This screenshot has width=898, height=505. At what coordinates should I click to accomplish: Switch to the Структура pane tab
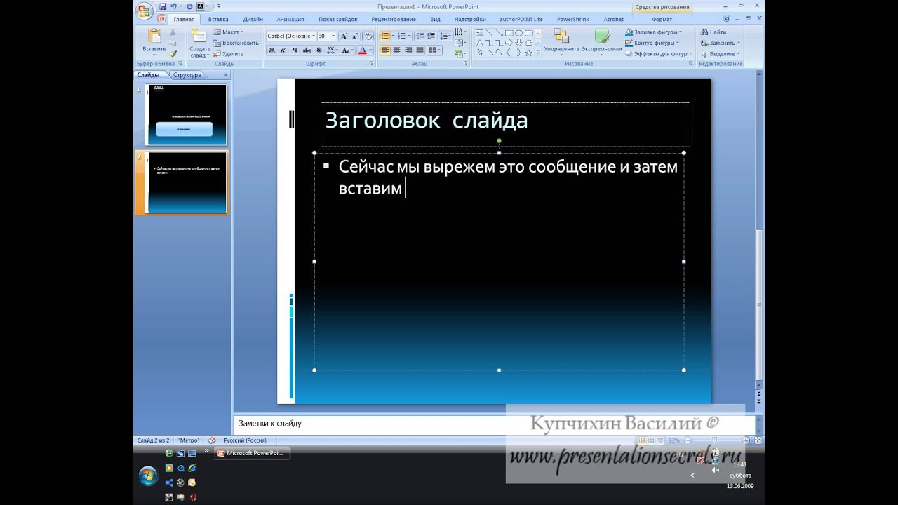[187, 74]
